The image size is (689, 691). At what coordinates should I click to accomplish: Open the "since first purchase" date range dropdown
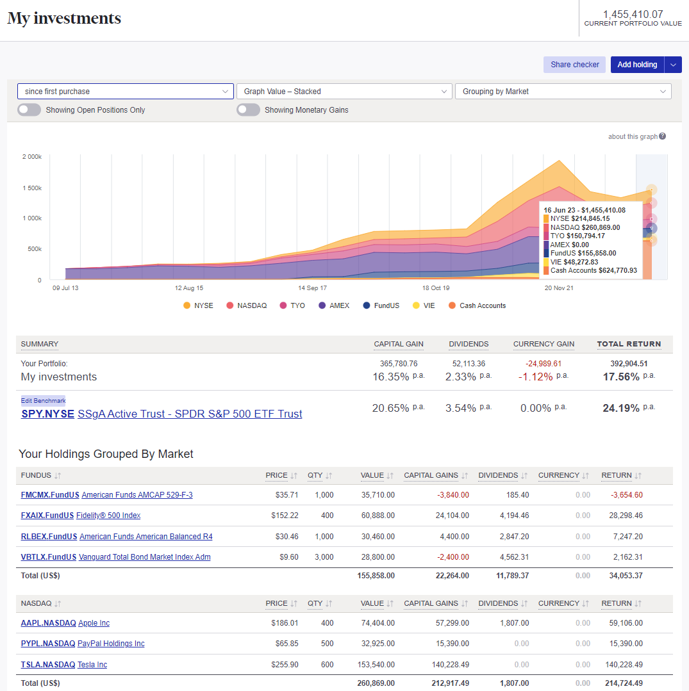tap(125, 91)
